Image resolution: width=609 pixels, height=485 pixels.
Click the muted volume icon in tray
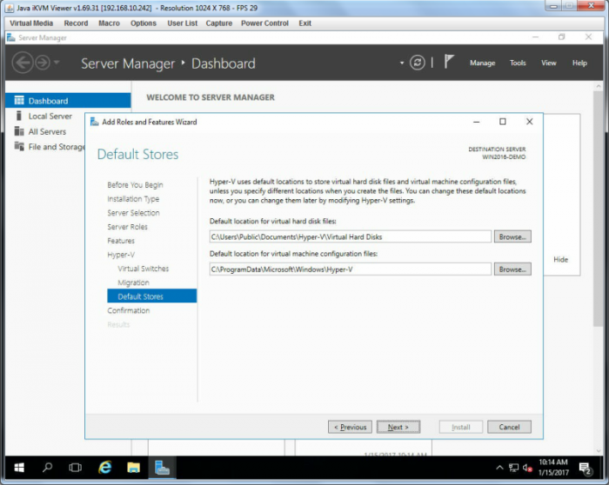pos(527,468)
